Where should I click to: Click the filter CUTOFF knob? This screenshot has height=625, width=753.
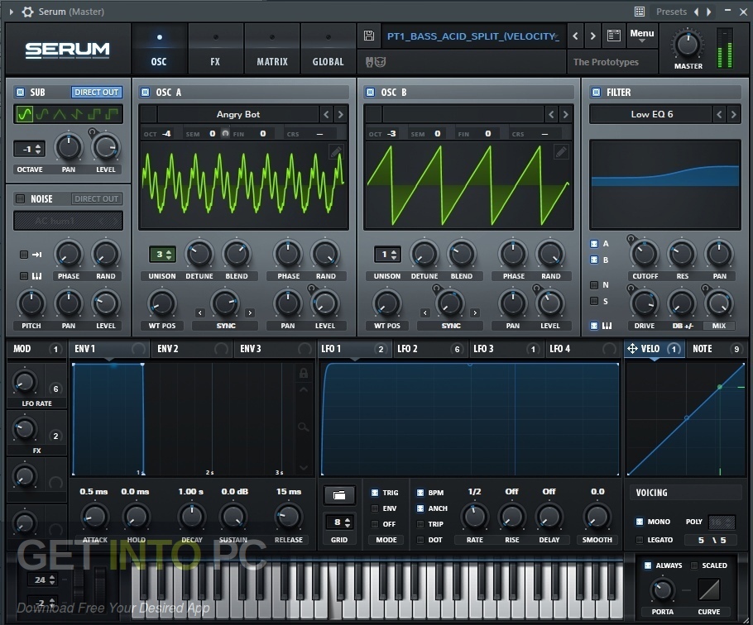pyautogui.click(x=645, y=255)
